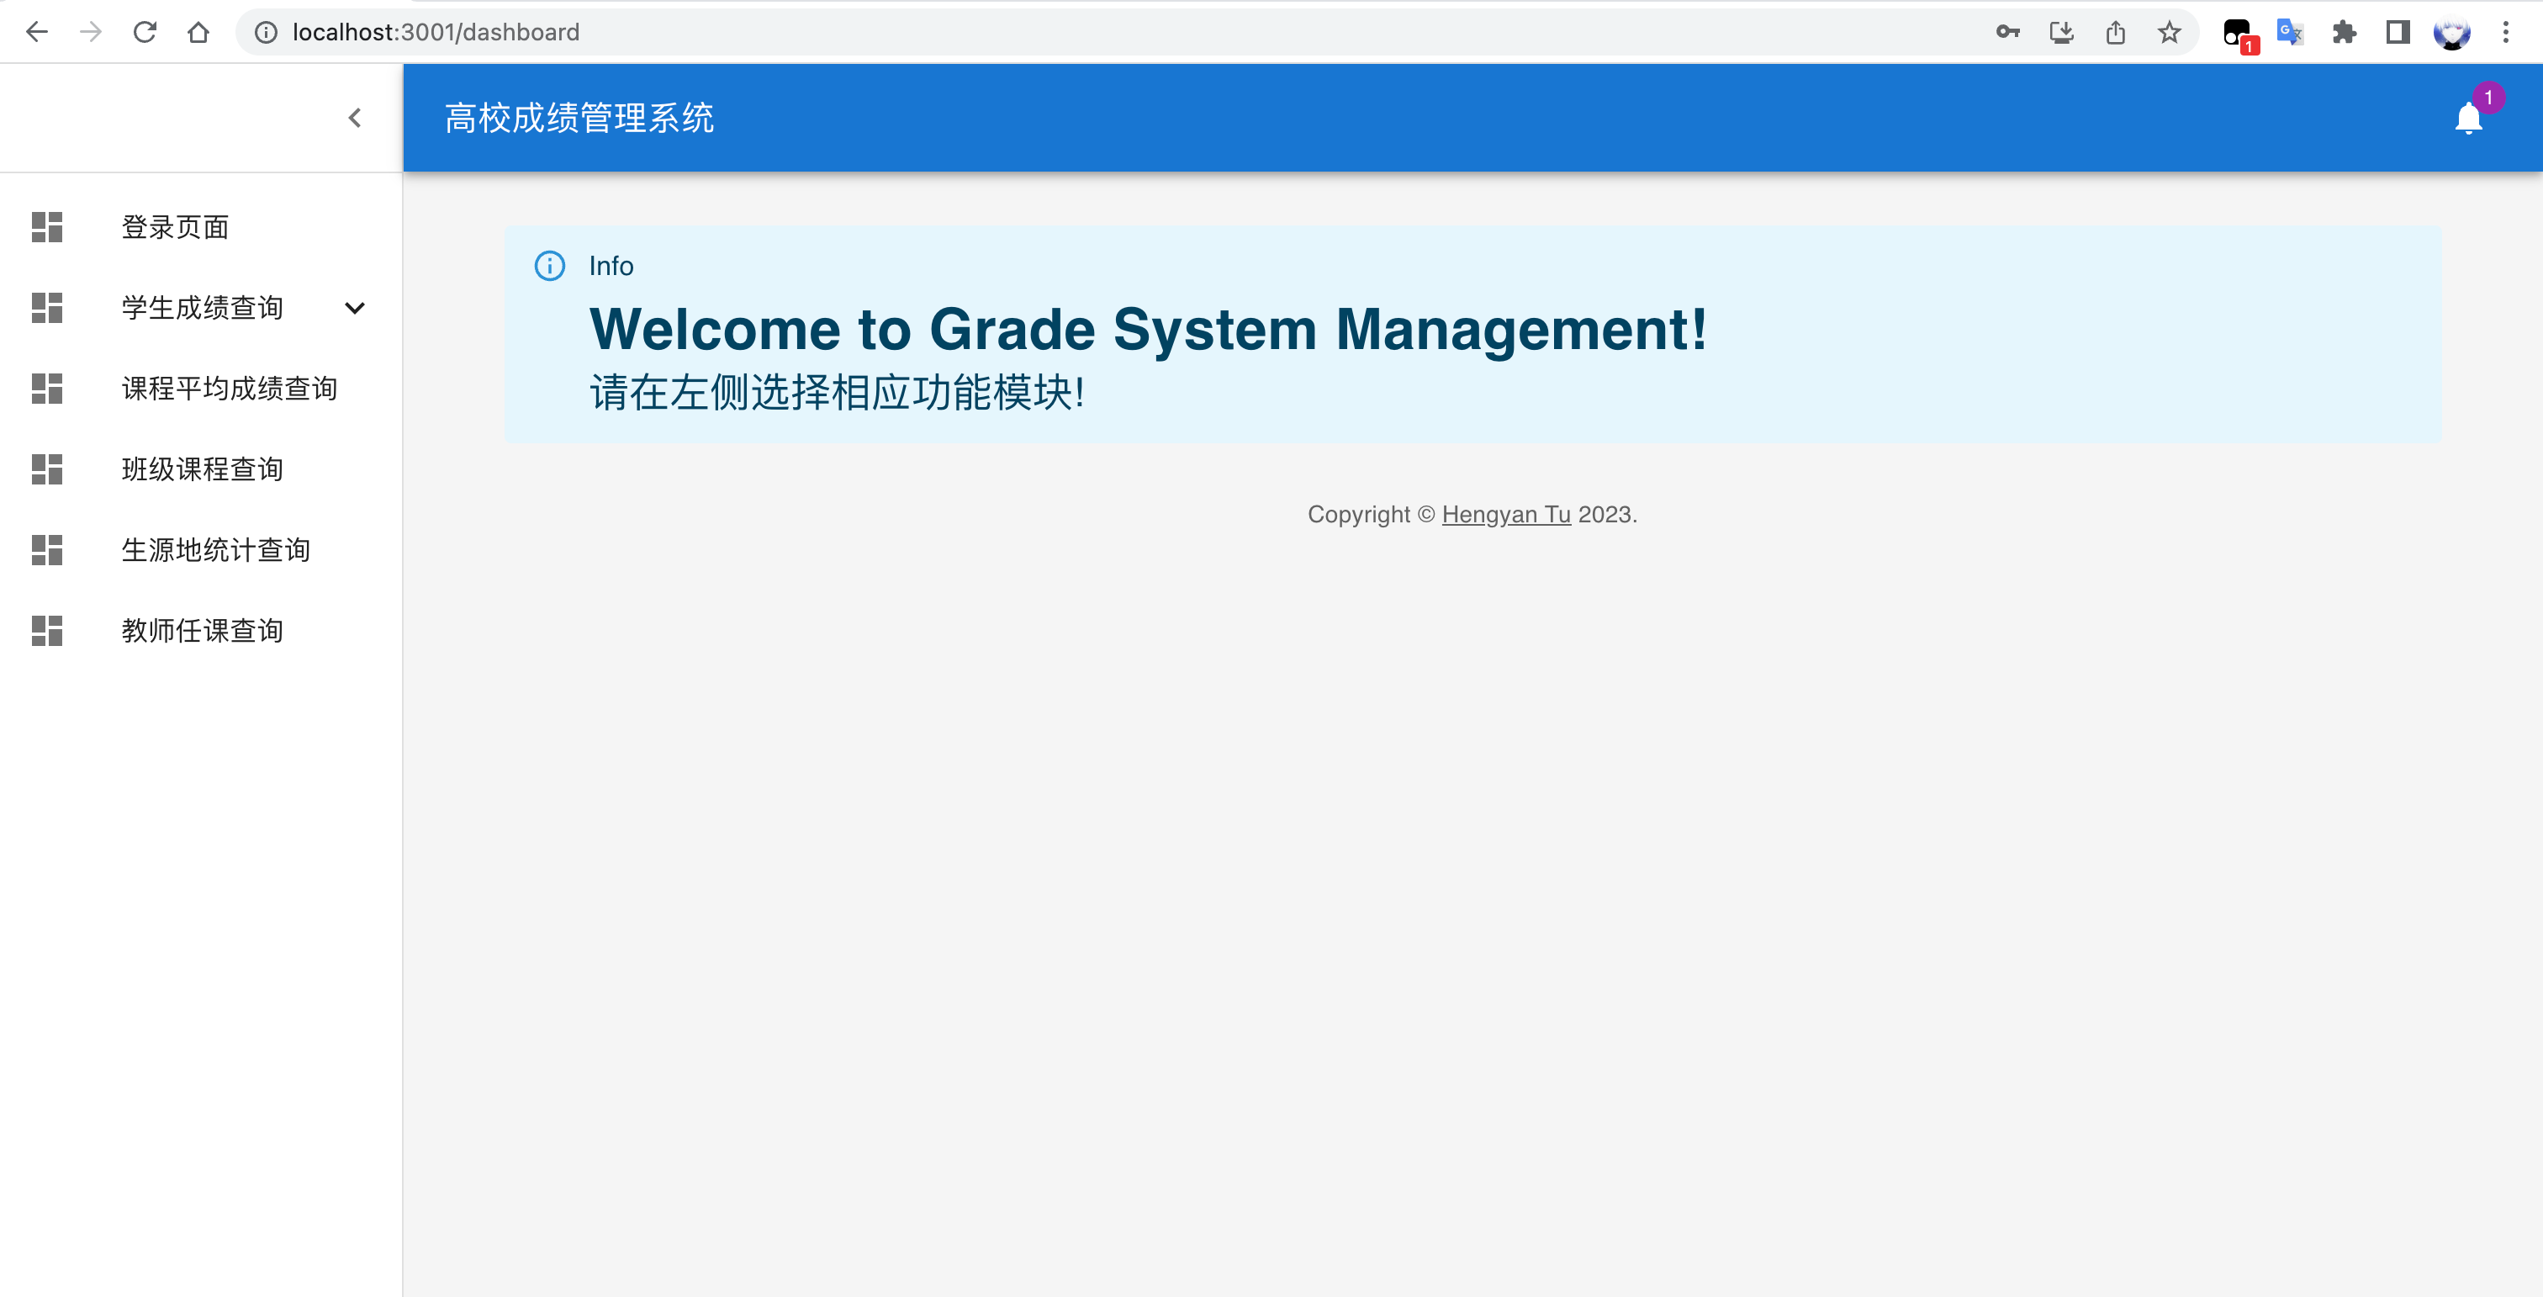Screen dimensions: 2543x1297
Task: Click dashboard icon beside 班级课程查询
Action: tap(46, 469)
